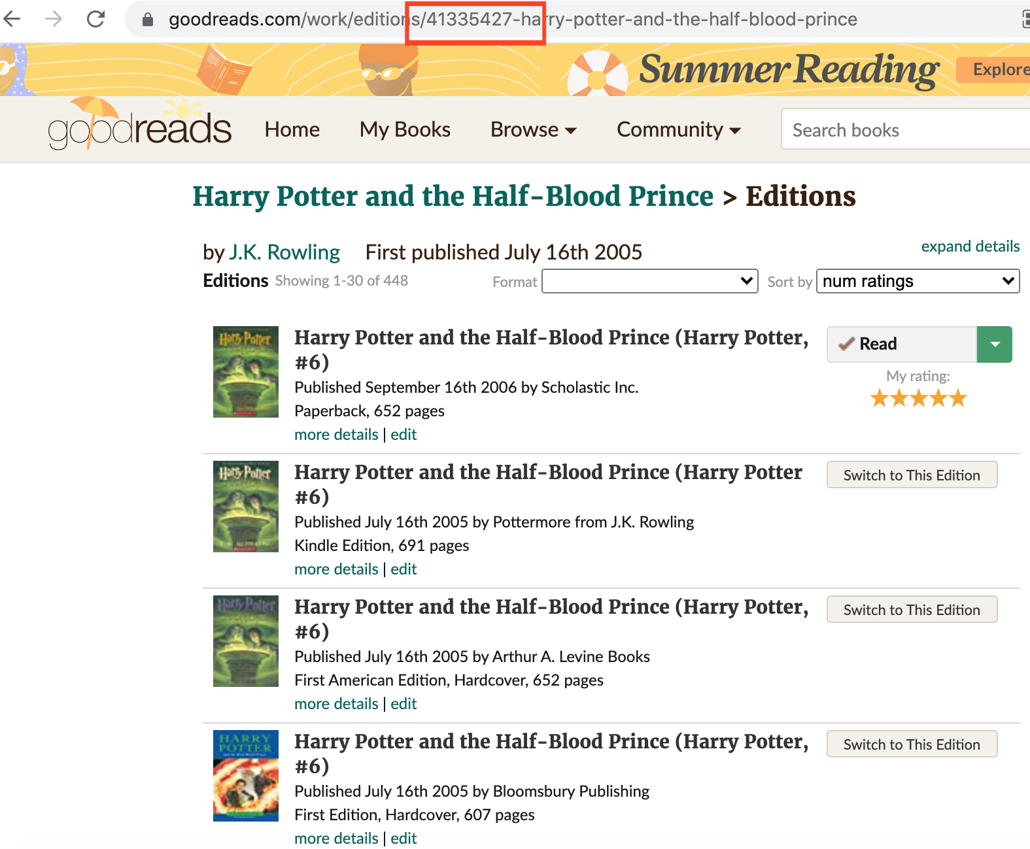The width and height of the screenshot is (1030, 849).
Task: Go to My Books tab
Action: tap(405, 129)
